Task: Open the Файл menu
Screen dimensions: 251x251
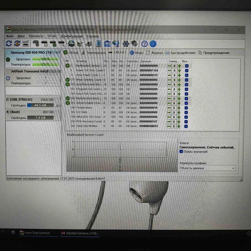Action: [10, 36]
